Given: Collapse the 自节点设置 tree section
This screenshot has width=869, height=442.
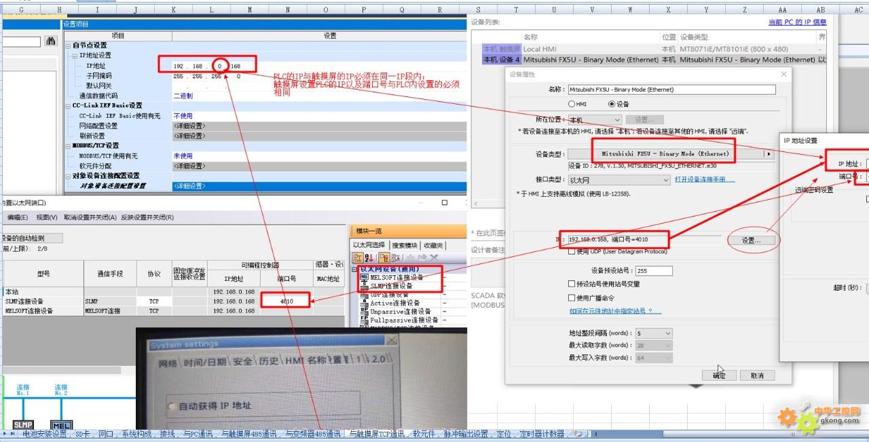Looking at the screenshot, I should click(x=69, y=45).
